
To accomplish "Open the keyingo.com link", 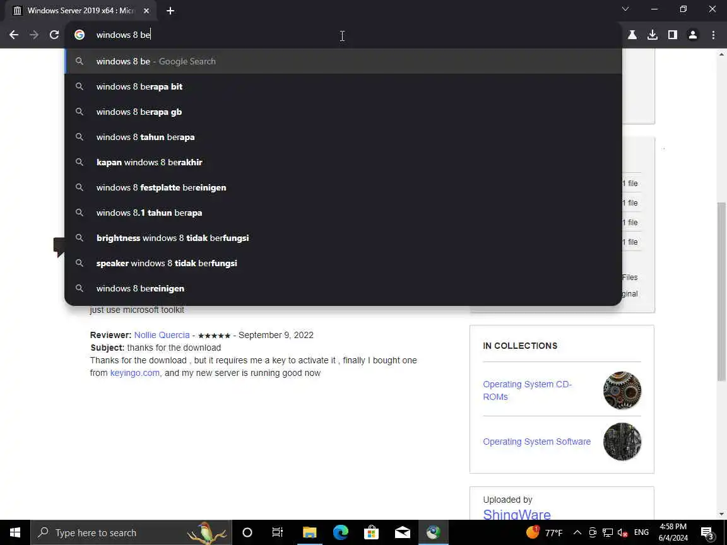I will click(x=134, y=373).
